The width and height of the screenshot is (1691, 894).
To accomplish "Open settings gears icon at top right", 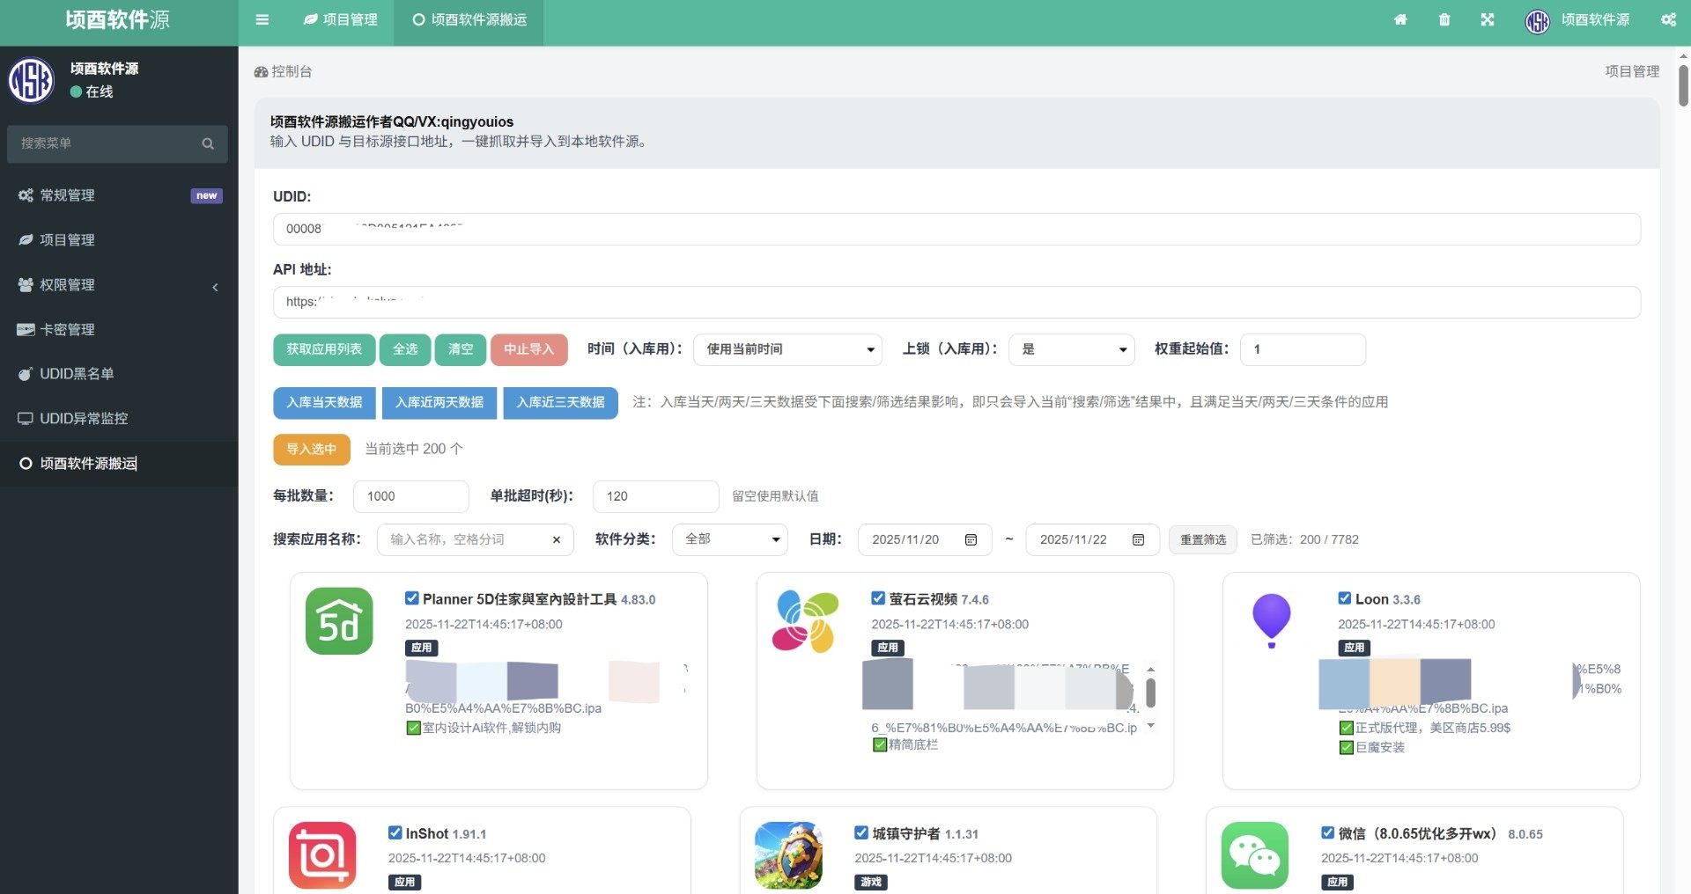I will click(x=1668, y=19).
